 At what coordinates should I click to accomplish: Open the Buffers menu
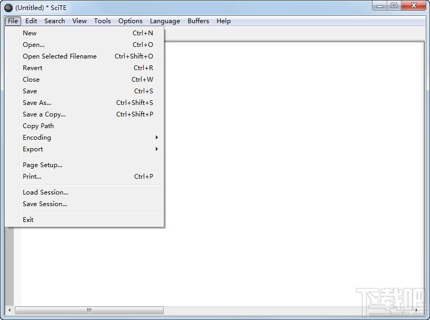pos(198,21)
